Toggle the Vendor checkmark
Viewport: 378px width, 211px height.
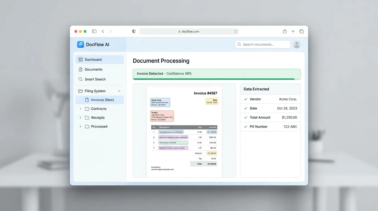coord(246,99)
